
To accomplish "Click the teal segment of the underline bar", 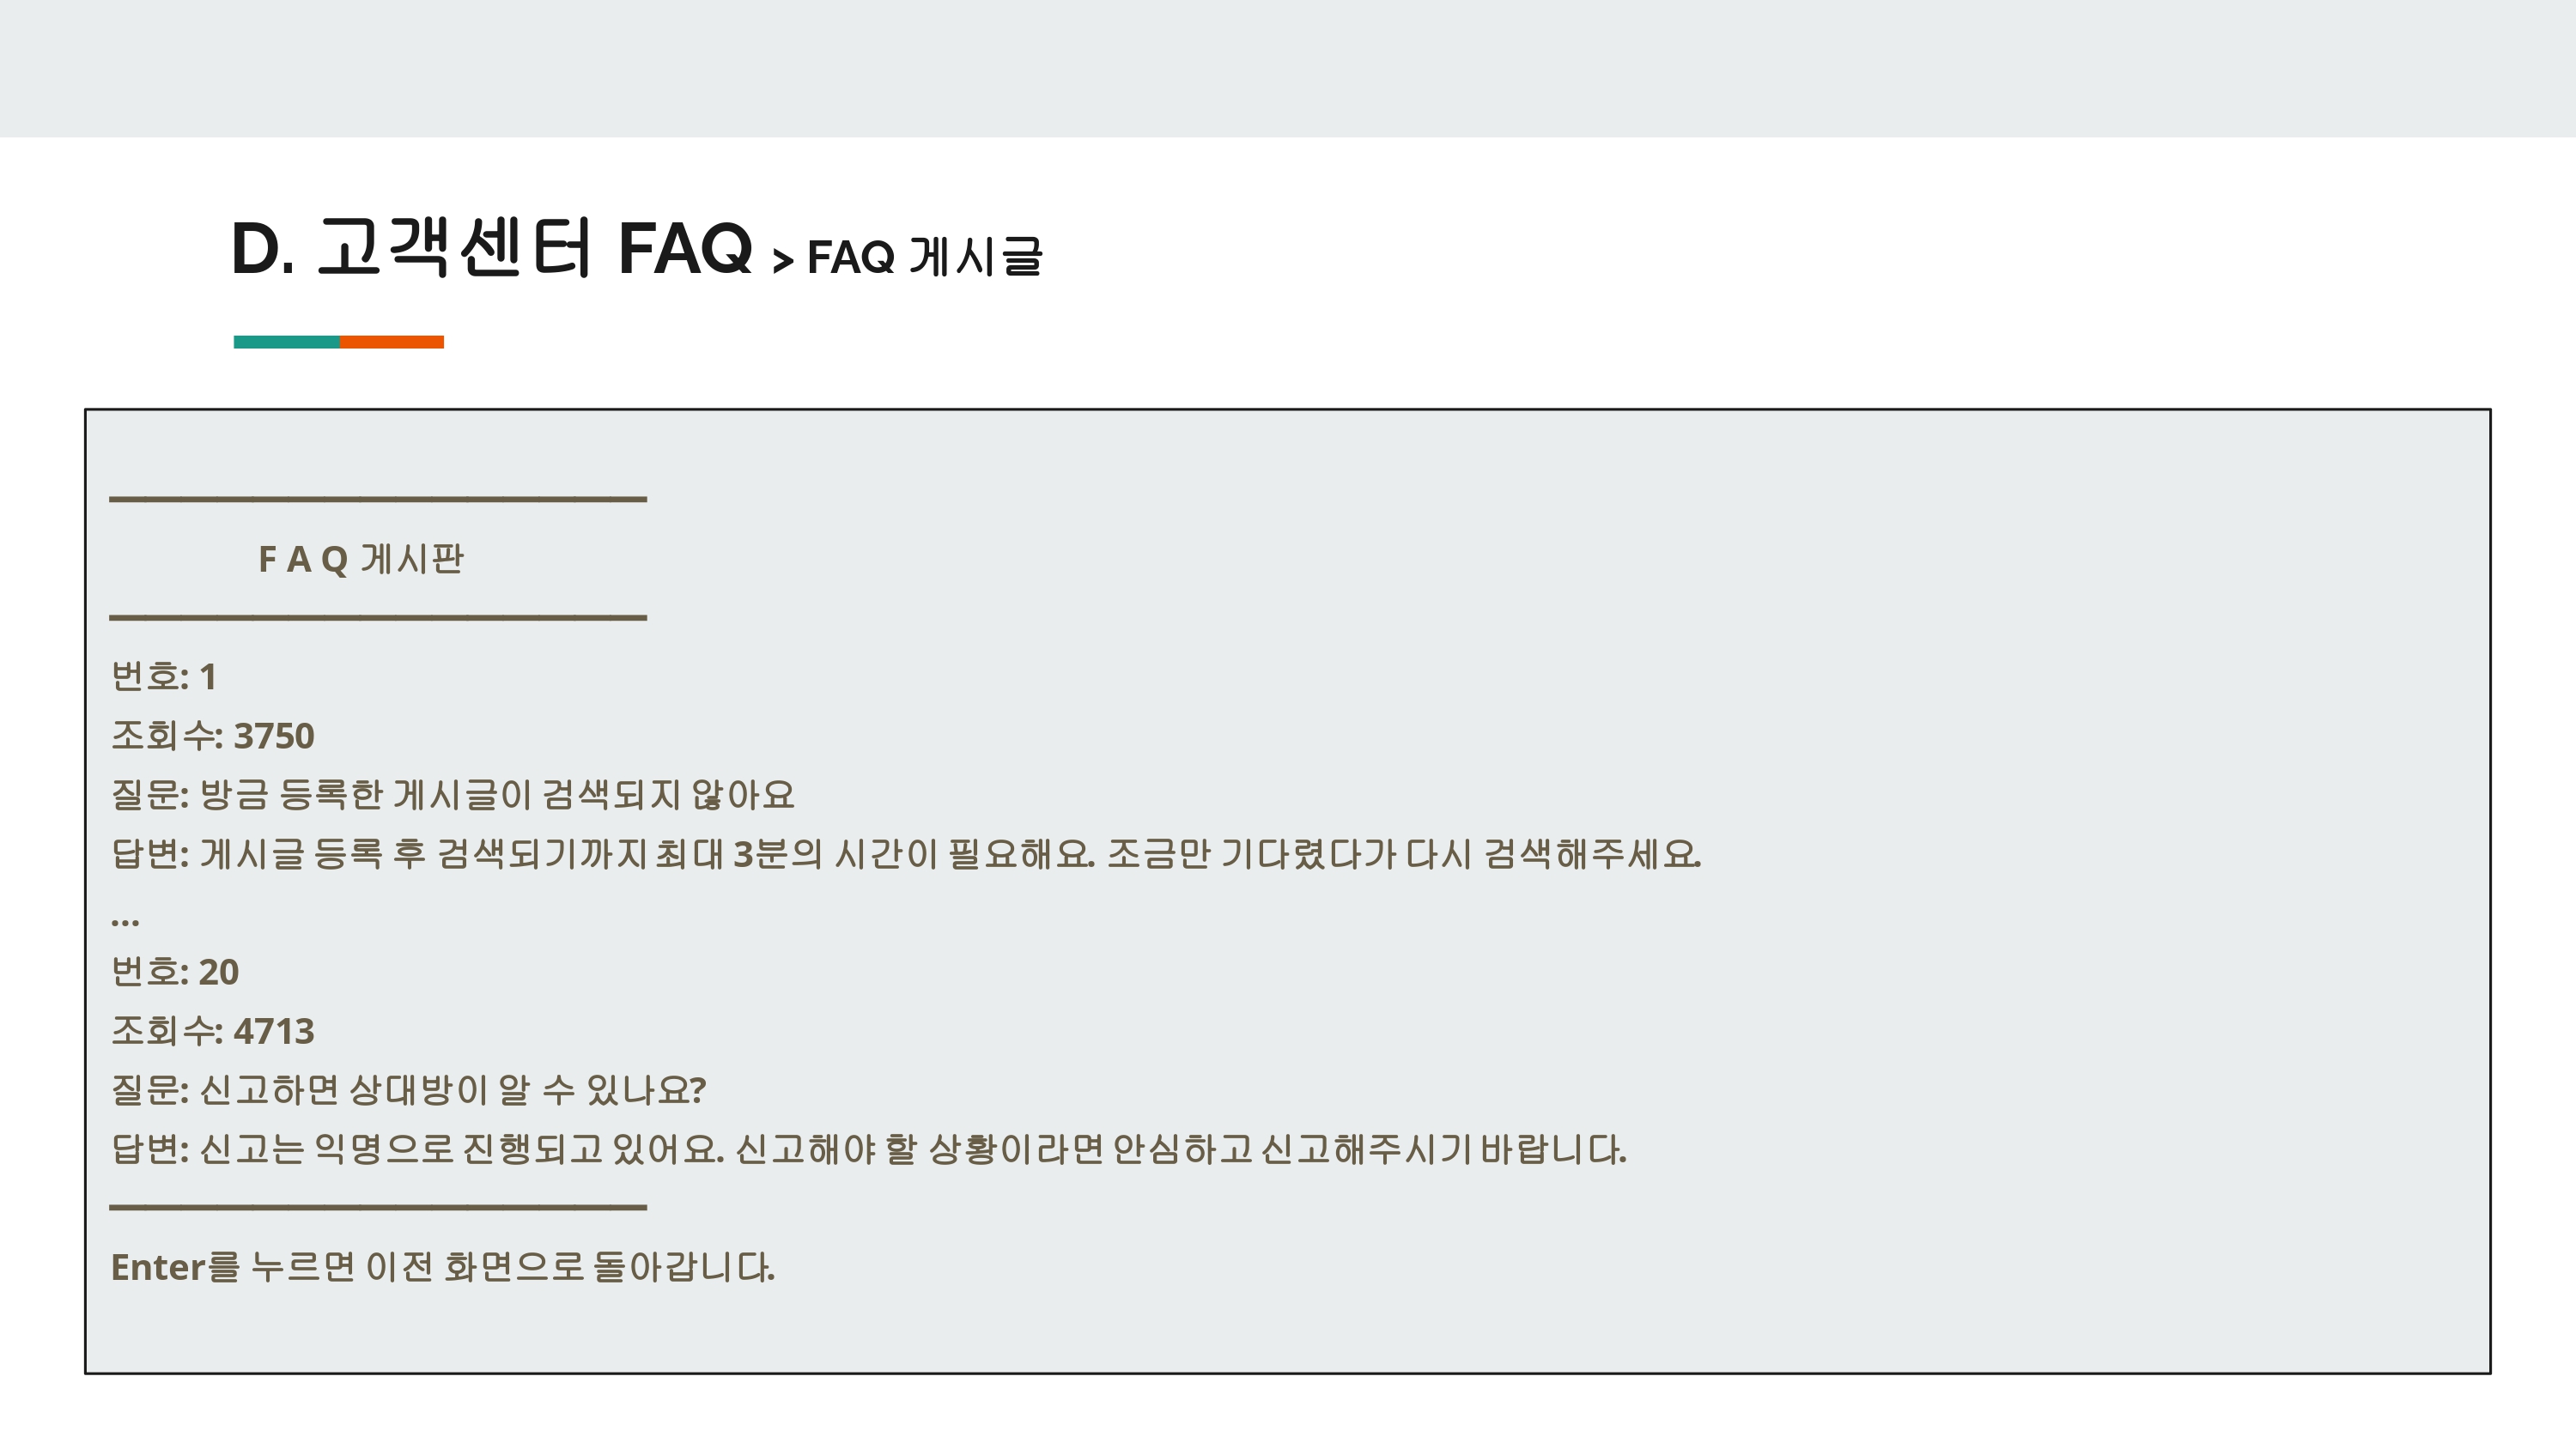I will click(x=286, y=342).
